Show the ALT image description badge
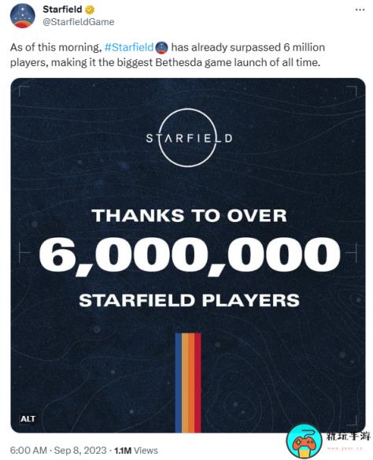Image resolution: width=373 pixels, height=460 pixels. [28, 419]
